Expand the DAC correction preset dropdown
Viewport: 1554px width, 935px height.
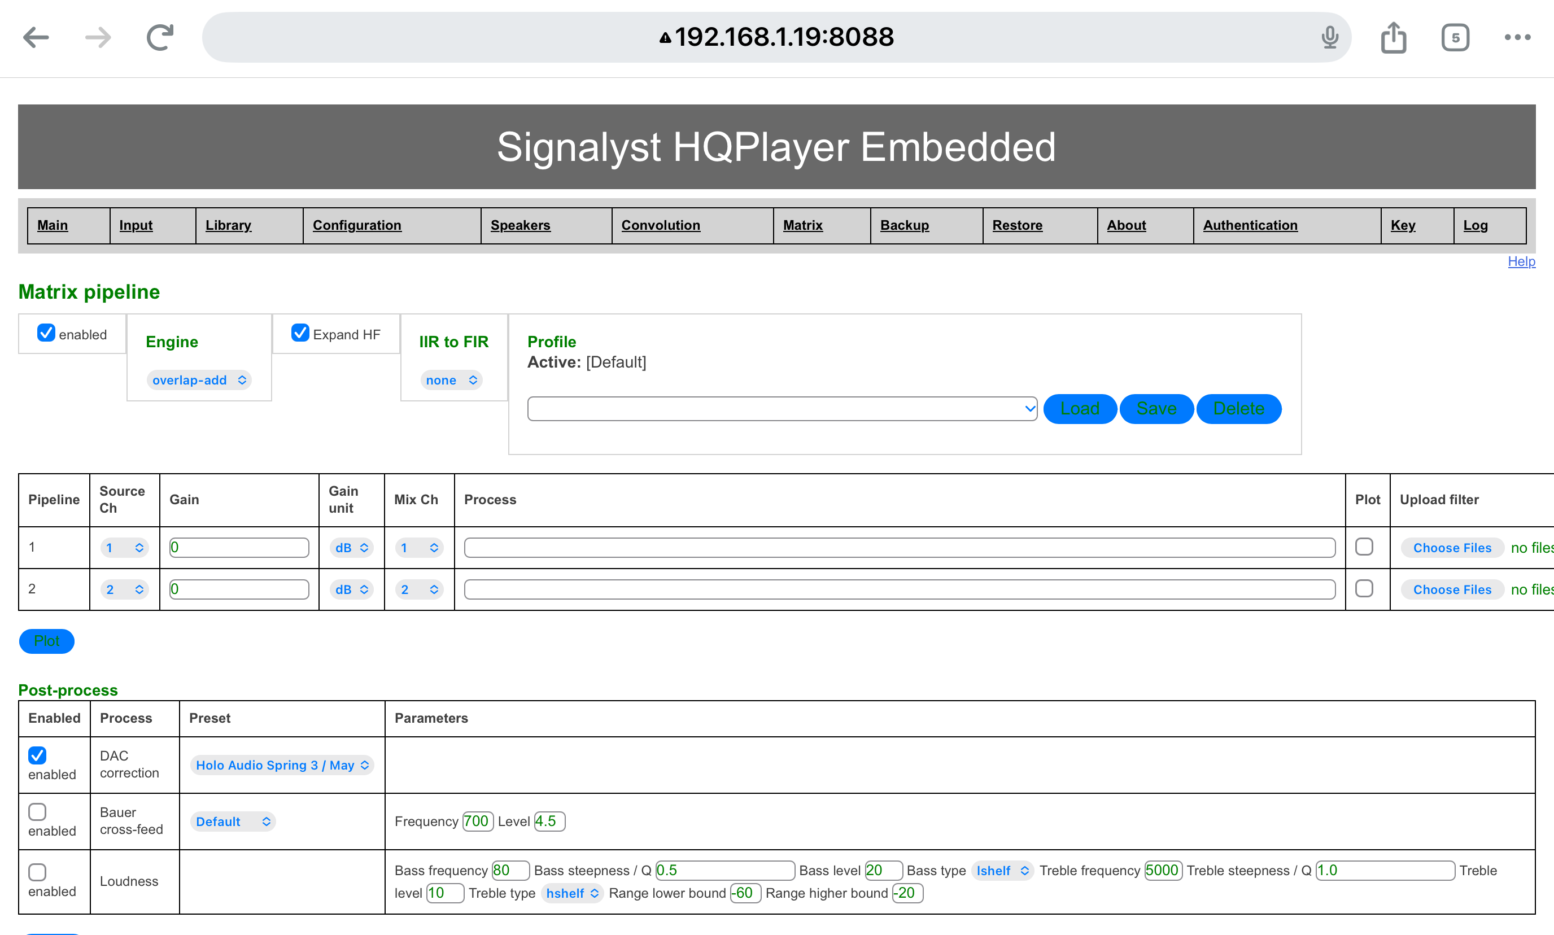tap(282, 765)
